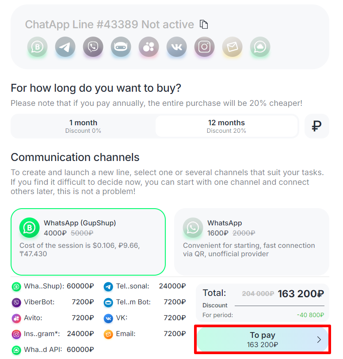The width and height of the screenshot is (343, 359).
Task: Click the VK item in price summary
Action: coord(144,318)
